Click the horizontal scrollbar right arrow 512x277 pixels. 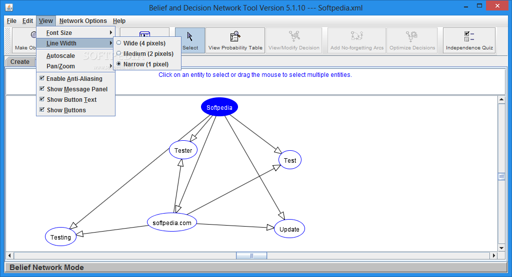coord(494,256)
